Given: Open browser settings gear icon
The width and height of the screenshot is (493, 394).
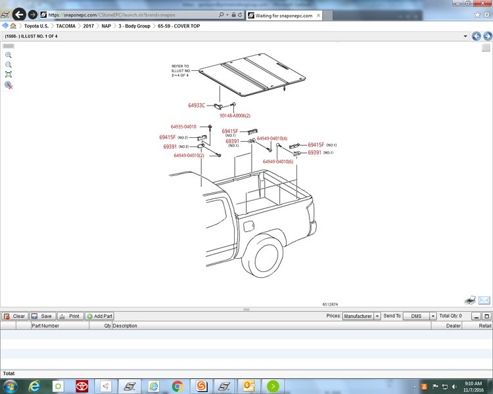Looking at the screenshot, I should coord(487,14).
